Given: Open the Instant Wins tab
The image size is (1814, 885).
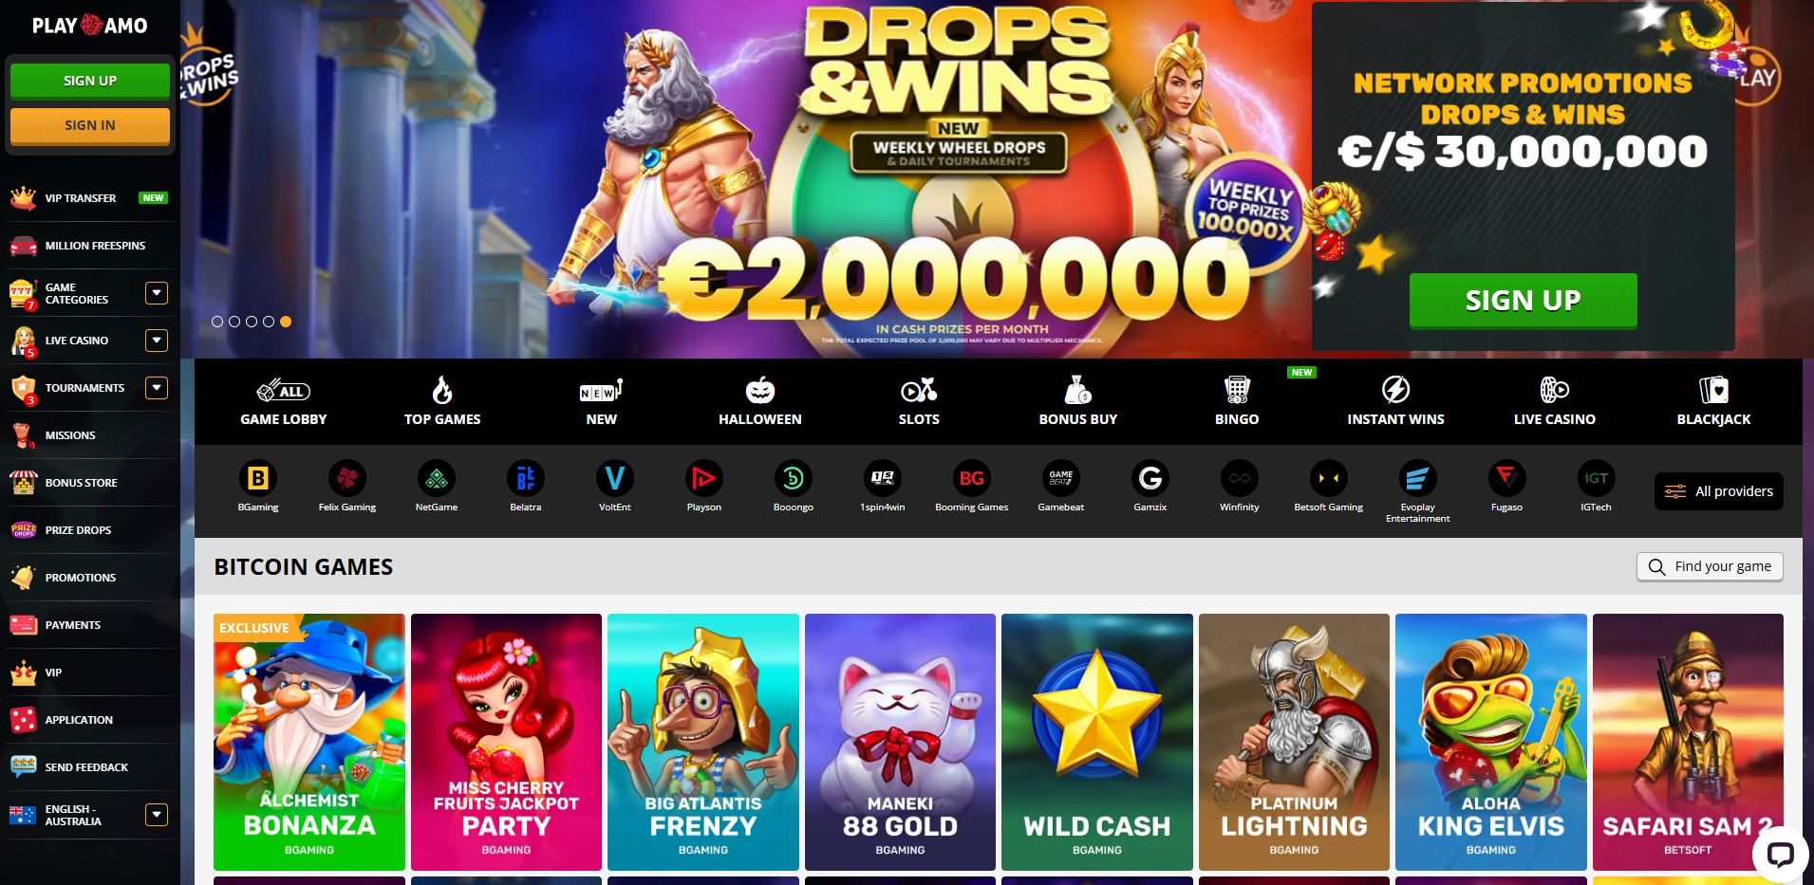Looking at the screenshot, I should click(1395, 401).
